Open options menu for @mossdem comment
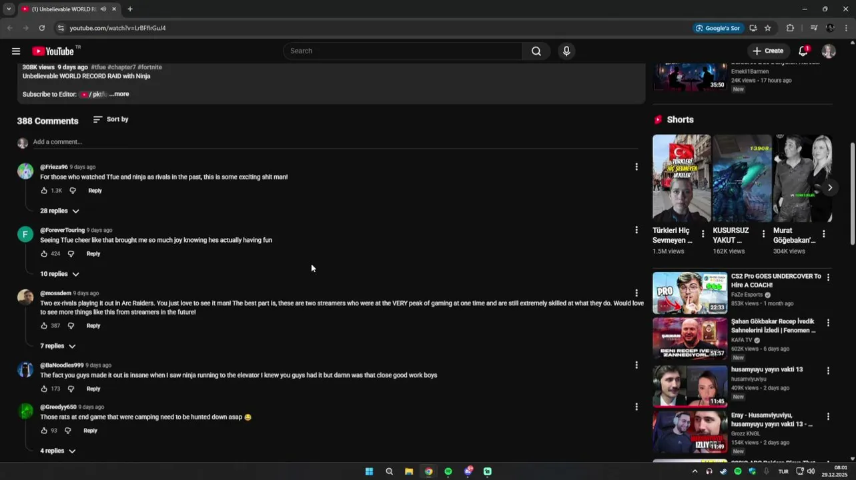Image resolution: width=856 pixels, height=480 pixels. pos(636,293)
